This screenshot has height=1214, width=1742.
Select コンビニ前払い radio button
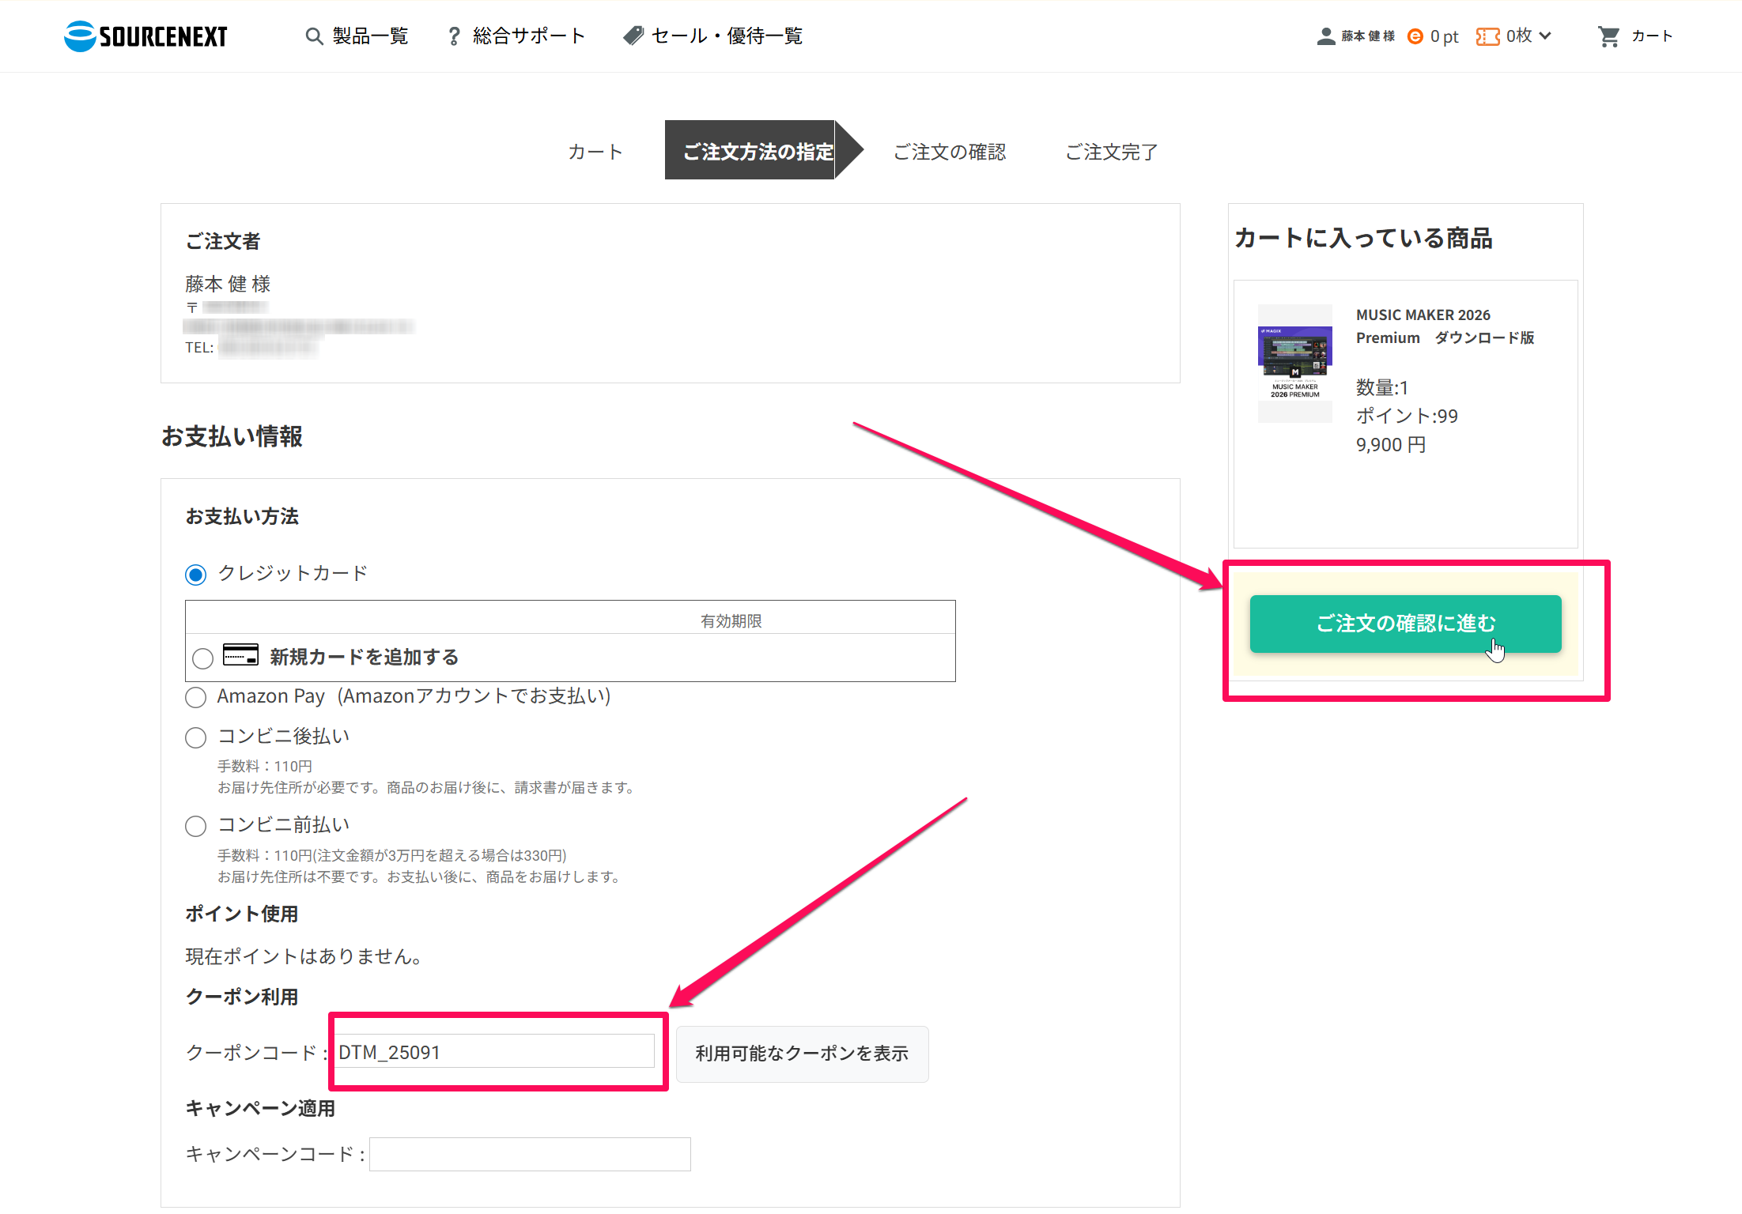[196, 826]
